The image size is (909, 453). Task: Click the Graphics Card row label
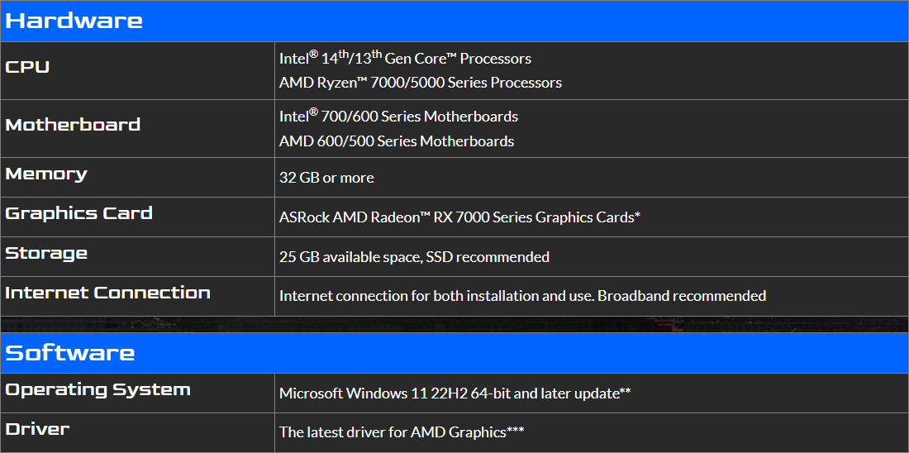pos(79,213)
